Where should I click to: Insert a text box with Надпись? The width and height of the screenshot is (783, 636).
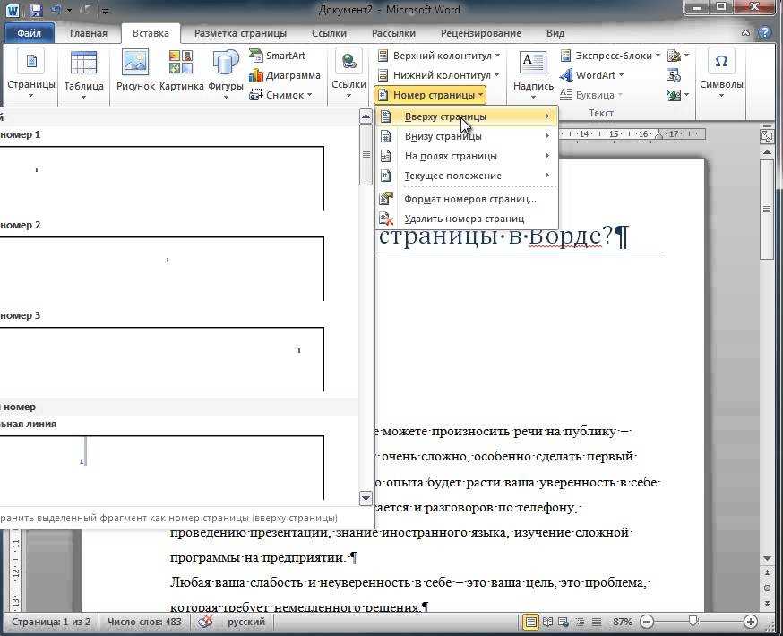533,75
